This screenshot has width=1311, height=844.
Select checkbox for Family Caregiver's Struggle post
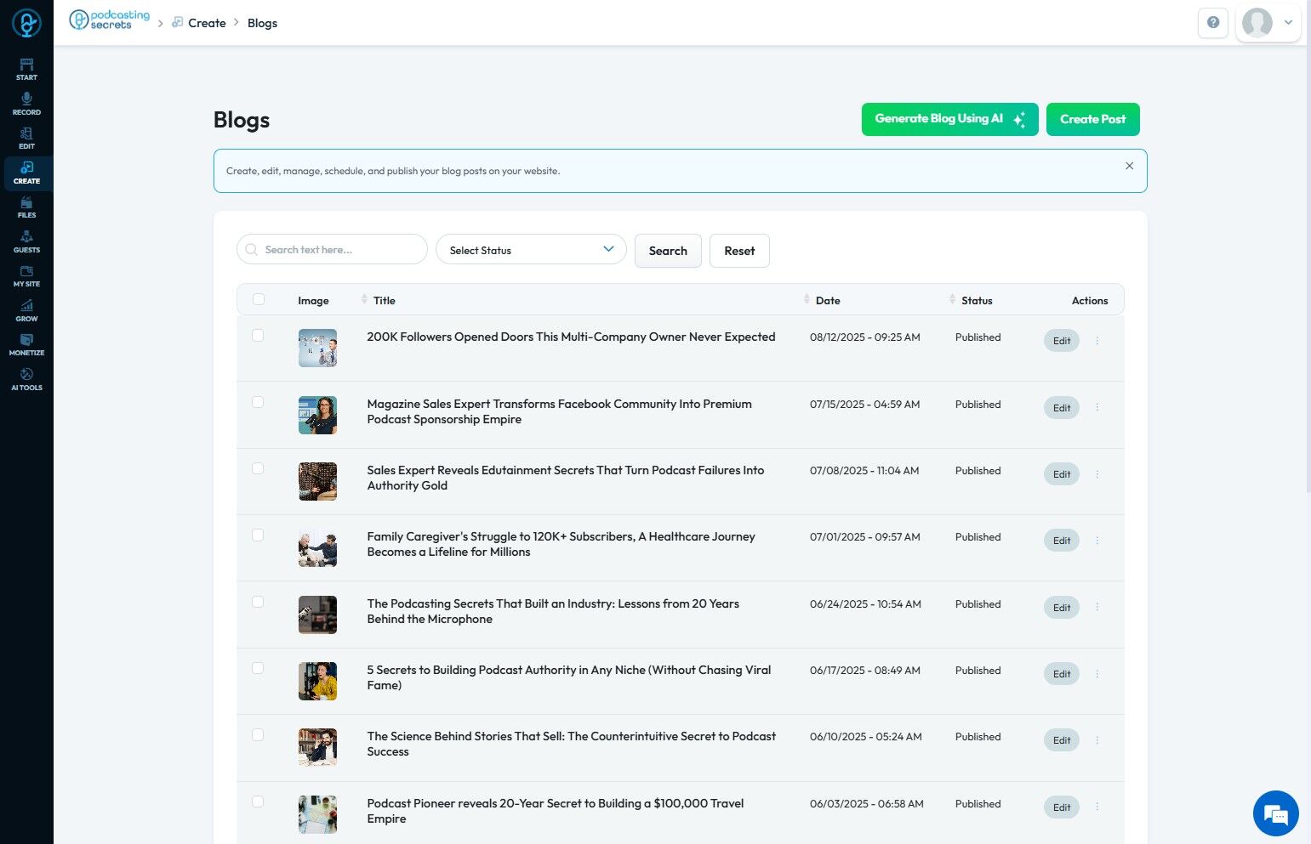tap(258, 535)
